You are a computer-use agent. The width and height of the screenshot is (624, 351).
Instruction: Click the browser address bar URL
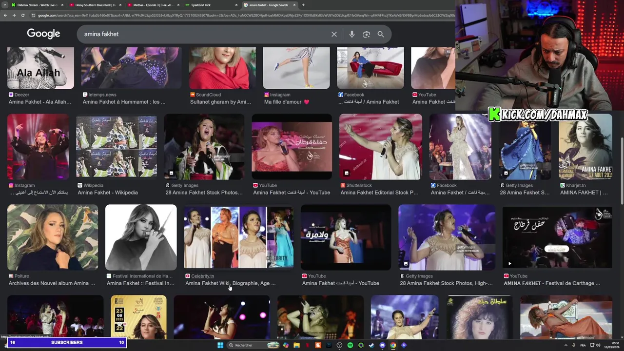(244, 15)
